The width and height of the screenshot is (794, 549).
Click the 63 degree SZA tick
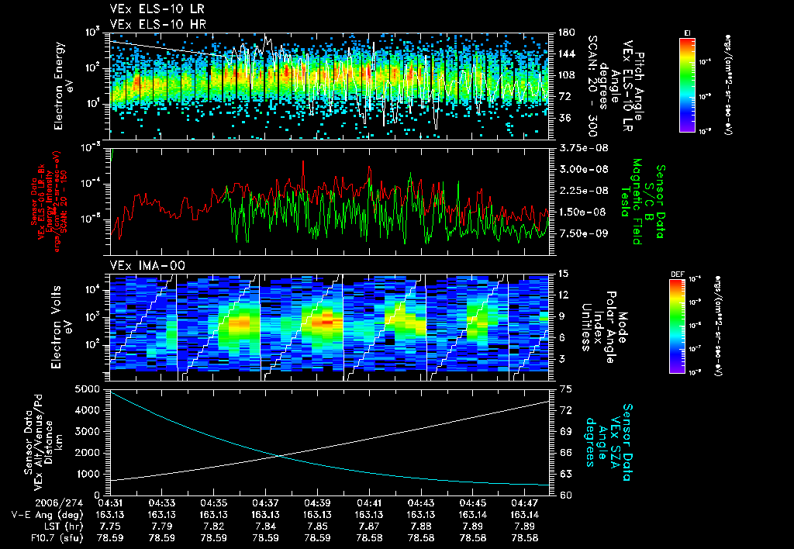click(x=566, y=474)
